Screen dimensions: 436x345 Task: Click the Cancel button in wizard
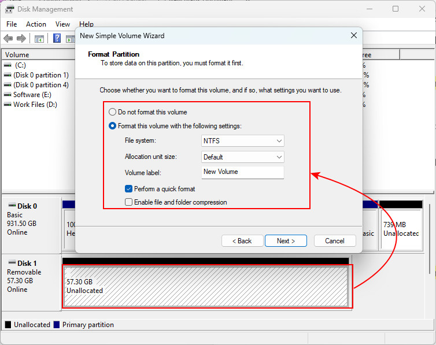point(335,241)
